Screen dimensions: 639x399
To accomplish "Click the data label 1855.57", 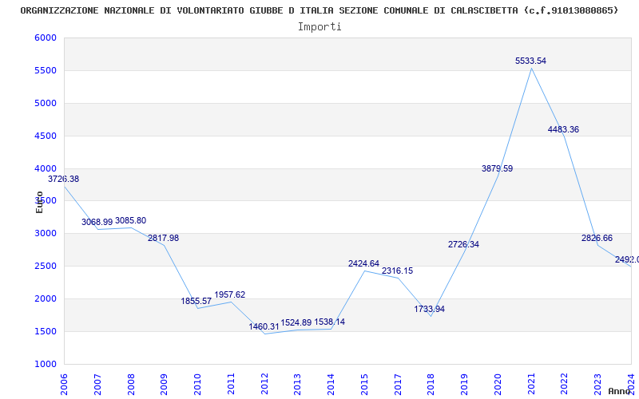I will coord(196,302).
